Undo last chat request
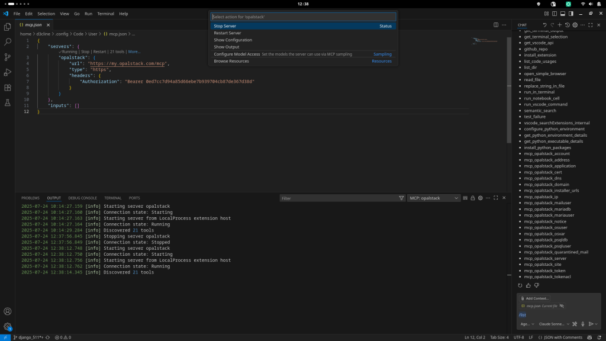 (544, 25)
